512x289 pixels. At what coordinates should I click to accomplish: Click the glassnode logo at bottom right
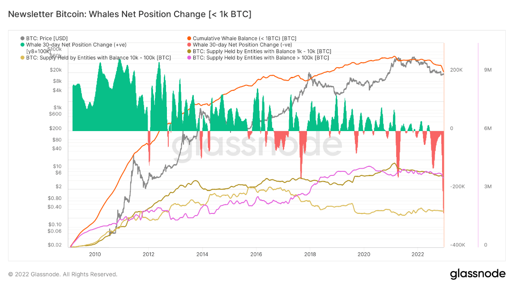point(478,273)
